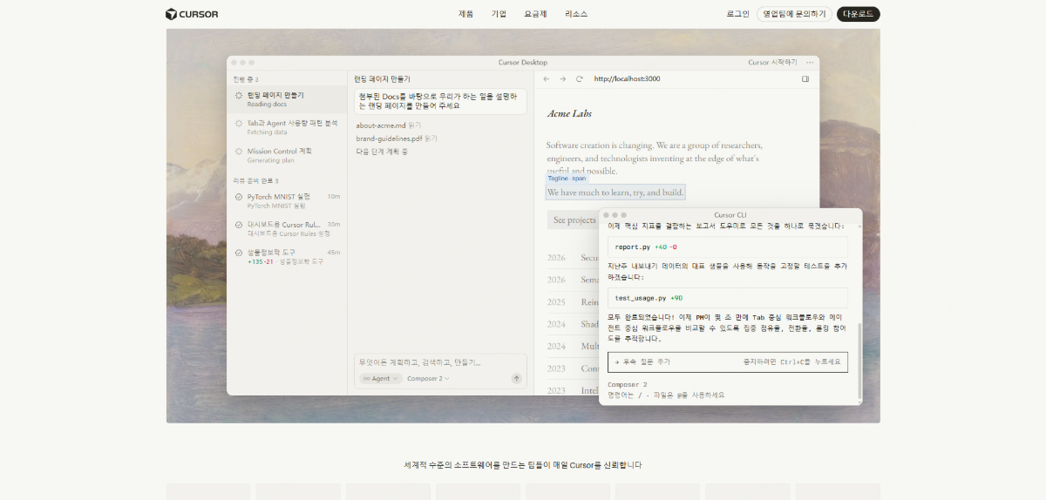Click the 랜딩 페이지 만들기 chat panel title
Image resolution: width=1046 pixels, height=500 pixels.
382,78
